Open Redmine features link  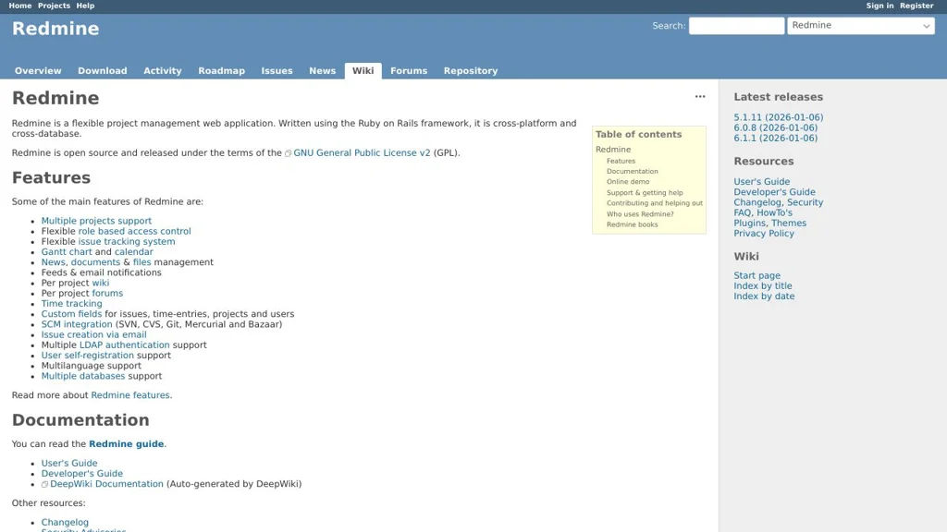click(130, 395)
